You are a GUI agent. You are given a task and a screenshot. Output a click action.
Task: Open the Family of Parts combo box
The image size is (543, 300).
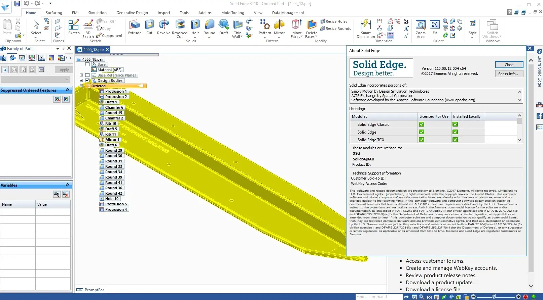[x=35, y=80]
